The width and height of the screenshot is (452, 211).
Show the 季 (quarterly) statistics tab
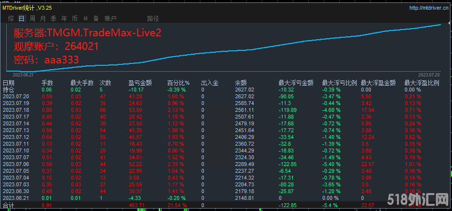54,19
